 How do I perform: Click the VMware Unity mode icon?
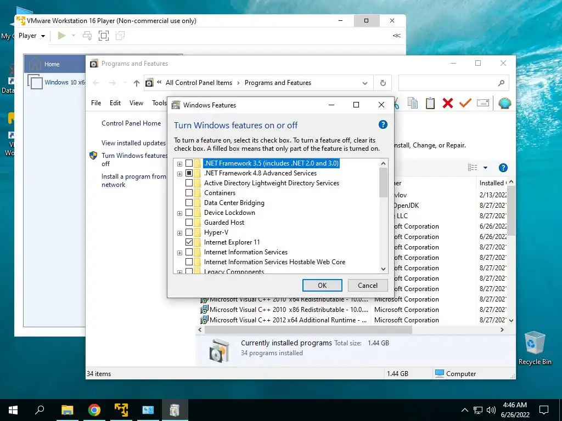click(x=120, y=36)
